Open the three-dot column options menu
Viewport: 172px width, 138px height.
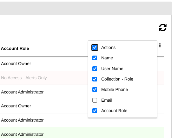(160, 45)
